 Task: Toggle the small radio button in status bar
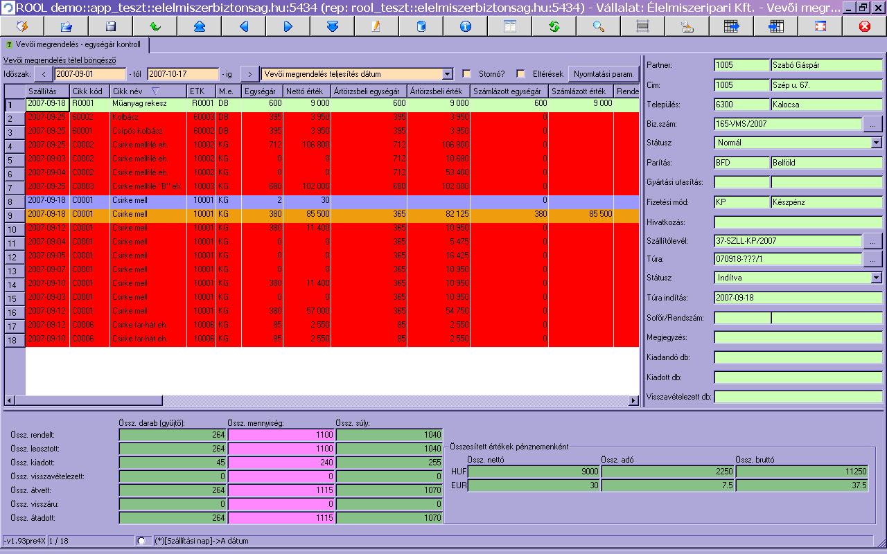[x=141, y=541]
